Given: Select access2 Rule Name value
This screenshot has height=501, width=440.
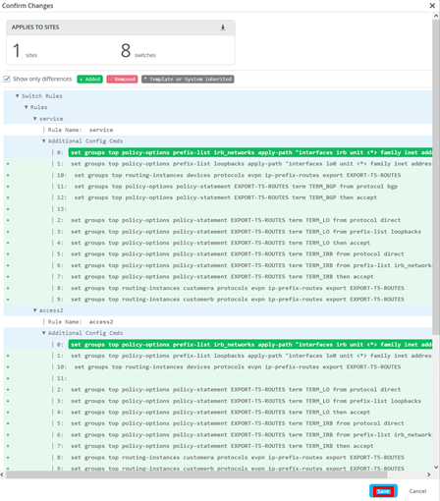Looking at the screenshot, I should (101, 322).
